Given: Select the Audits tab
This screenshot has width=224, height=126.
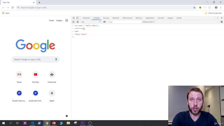Looking at the screenshot, I should pyautogui.click(x=179, y=18).
